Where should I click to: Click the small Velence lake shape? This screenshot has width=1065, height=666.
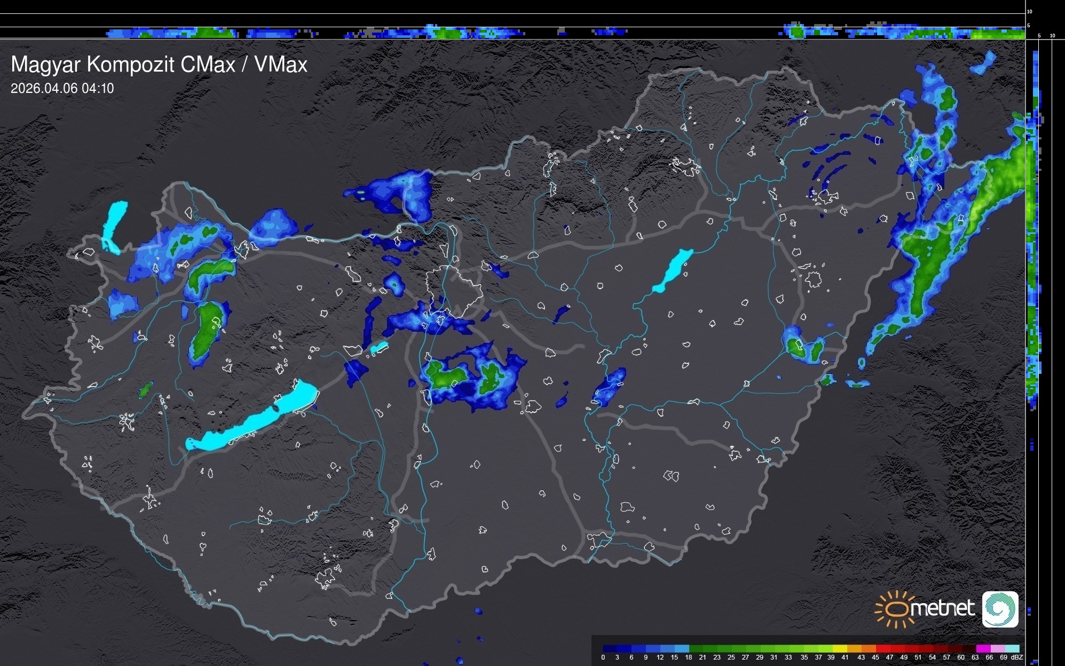[379, 347]
